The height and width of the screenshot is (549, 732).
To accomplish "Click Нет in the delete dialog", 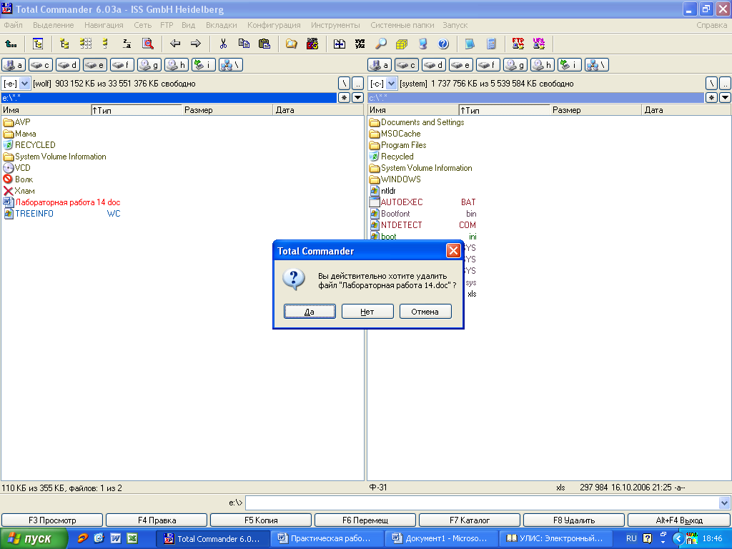I will point(367,312).
